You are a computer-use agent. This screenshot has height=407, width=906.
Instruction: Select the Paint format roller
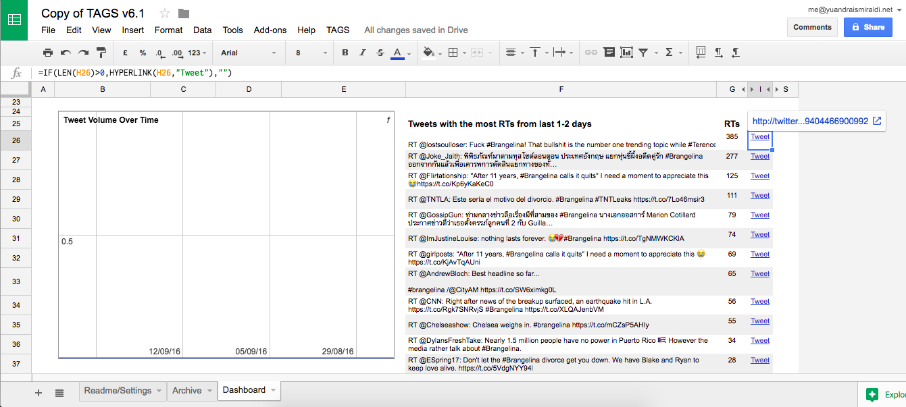(101, 53)
